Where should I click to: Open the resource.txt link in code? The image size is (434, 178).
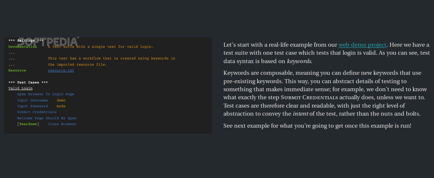coord(61,70)
